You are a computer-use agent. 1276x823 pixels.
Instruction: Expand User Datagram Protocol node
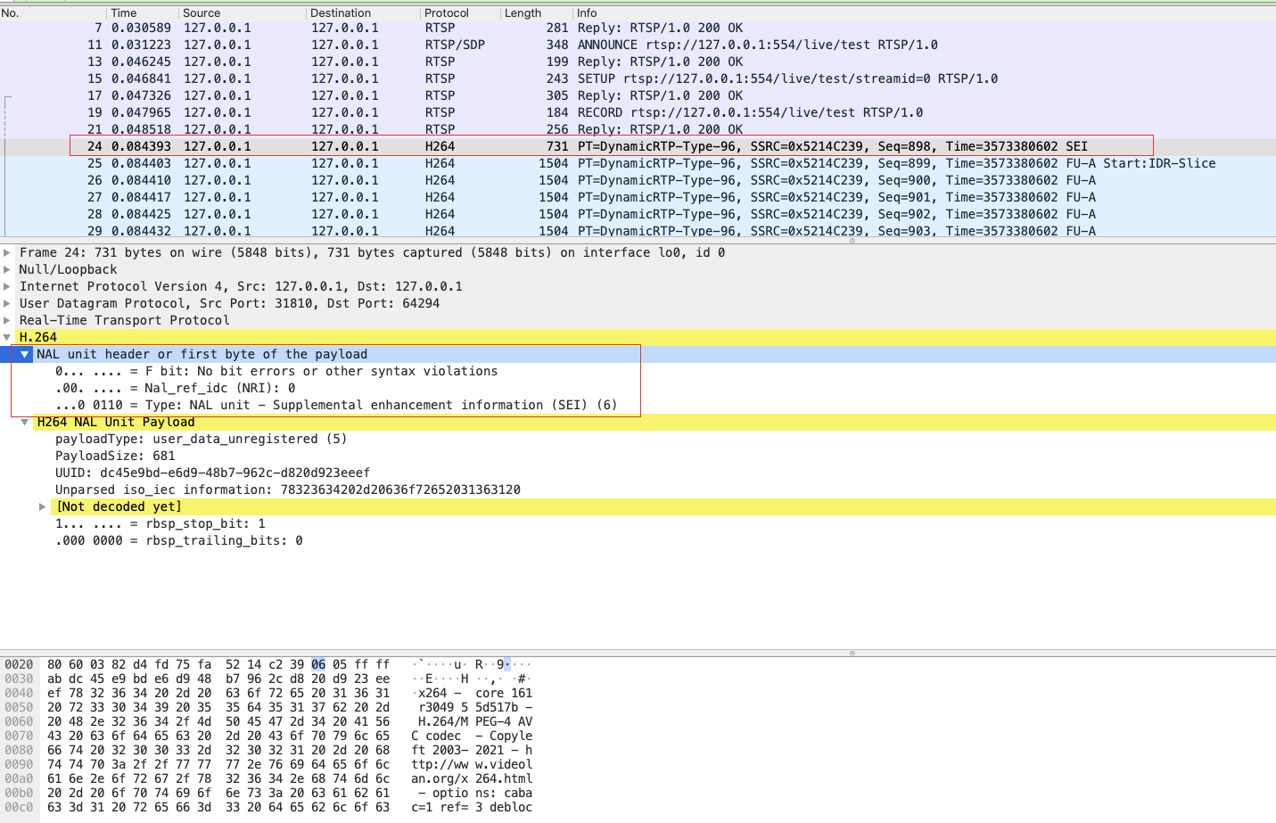[7, 303]
